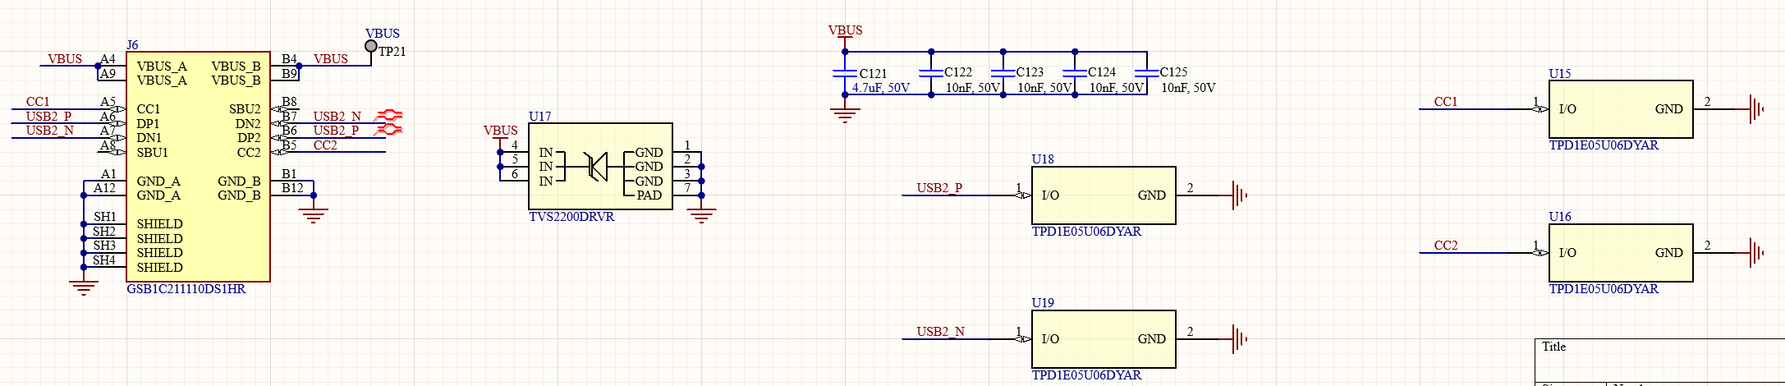Select the C122 capacitor symbol
The height and width of the screenshot is (386, 1785).
(931, 73)
